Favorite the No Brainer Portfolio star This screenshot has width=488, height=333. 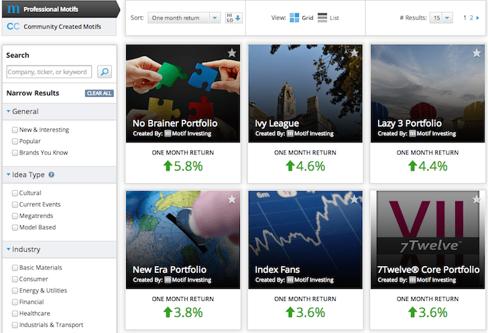(232, 53)
